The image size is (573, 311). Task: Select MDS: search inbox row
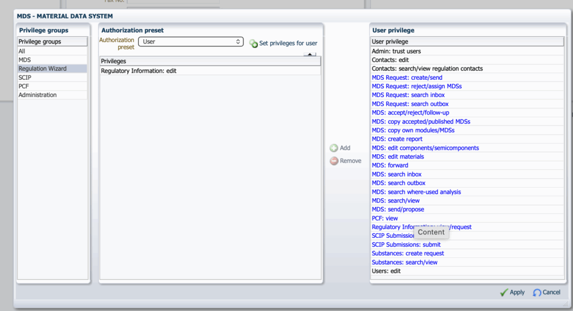pos(467,174)
